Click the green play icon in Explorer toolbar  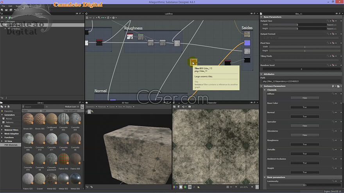pos(6,18)
